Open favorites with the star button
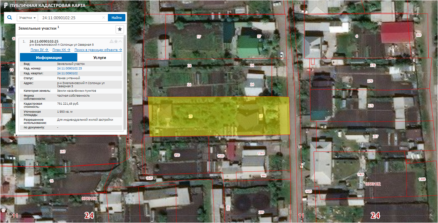Screen dimensions: 438x223 coord(119,29)
